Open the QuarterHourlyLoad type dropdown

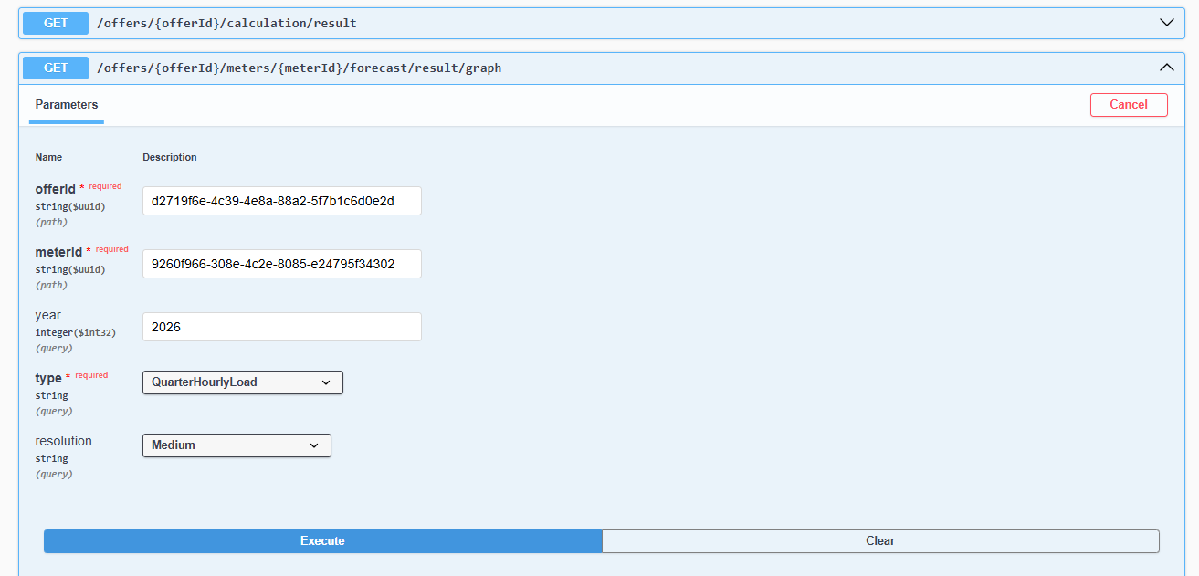[242, 382]
